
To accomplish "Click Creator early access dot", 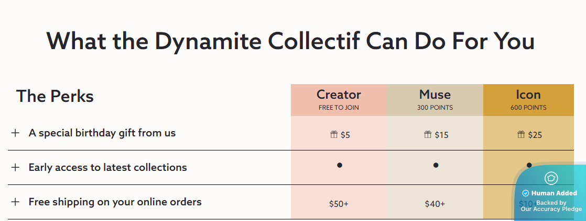I will click(340, 165).
